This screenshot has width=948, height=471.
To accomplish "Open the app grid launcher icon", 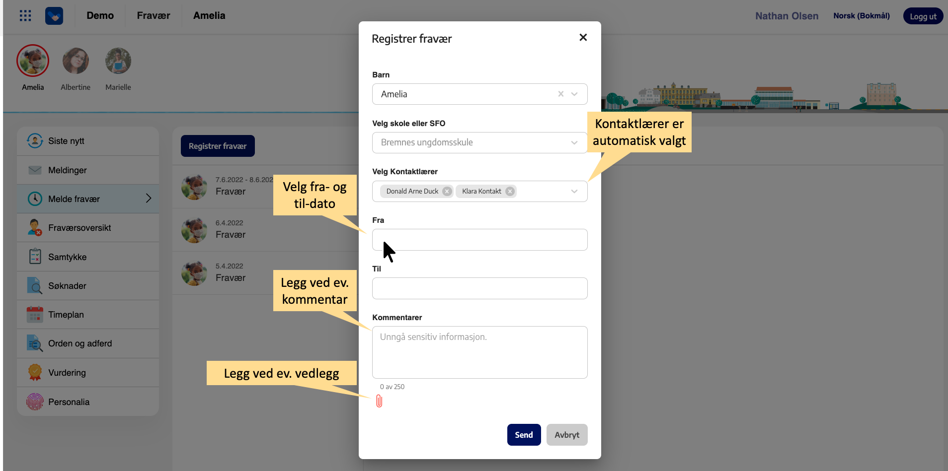I will [25, 16].
